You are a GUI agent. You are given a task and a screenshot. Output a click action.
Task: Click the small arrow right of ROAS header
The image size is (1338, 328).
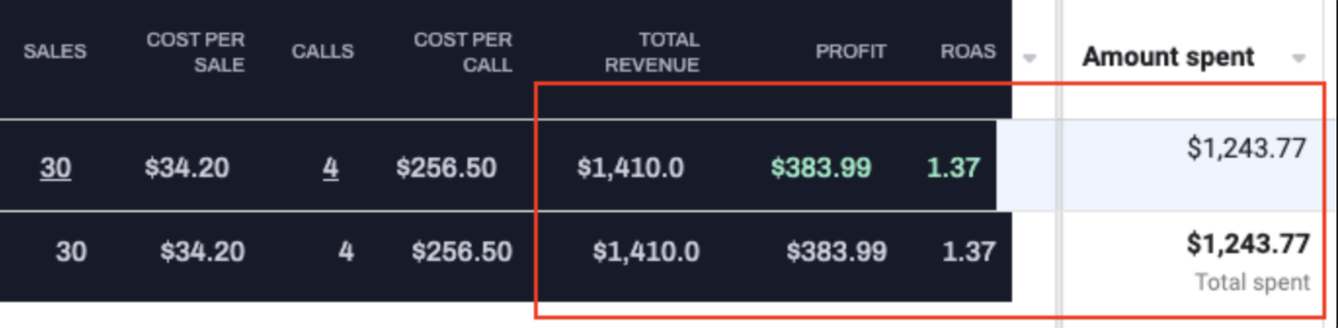tap(1030, 58)
